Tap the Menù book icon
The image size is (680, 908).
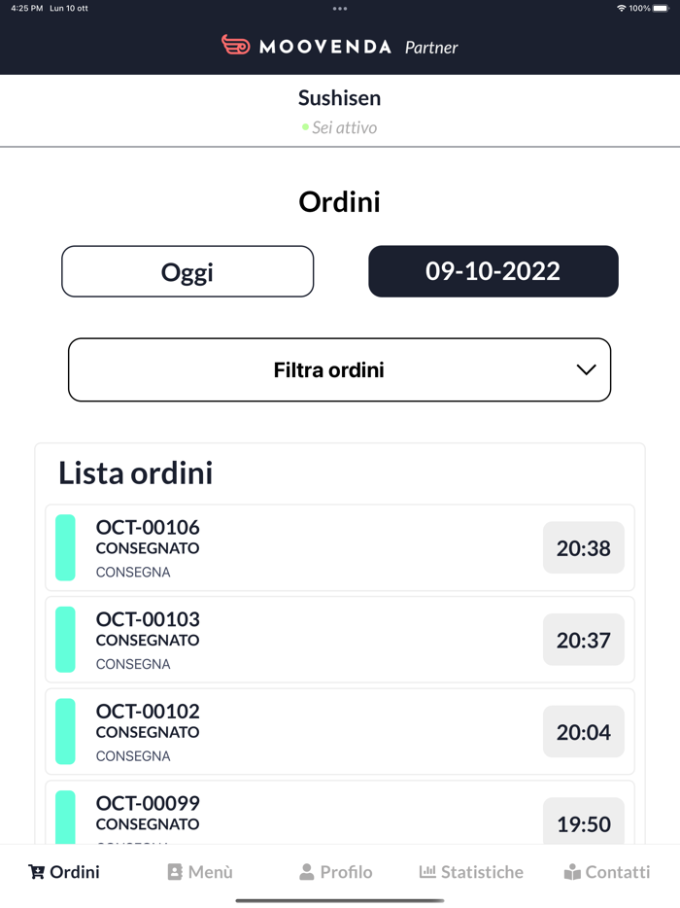(x=175, y=872)
